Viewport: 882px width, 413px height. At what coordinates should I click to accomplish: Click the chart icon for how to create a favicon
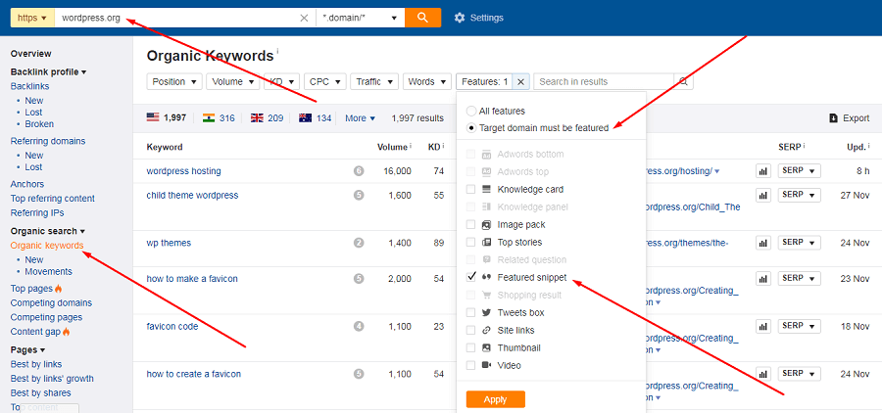762,374
